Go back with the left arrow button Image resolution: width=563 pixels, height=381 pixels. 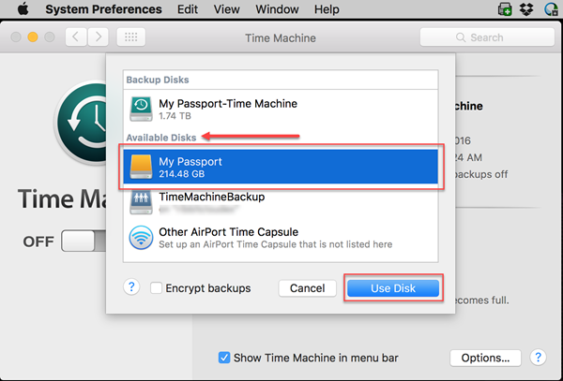76,37
